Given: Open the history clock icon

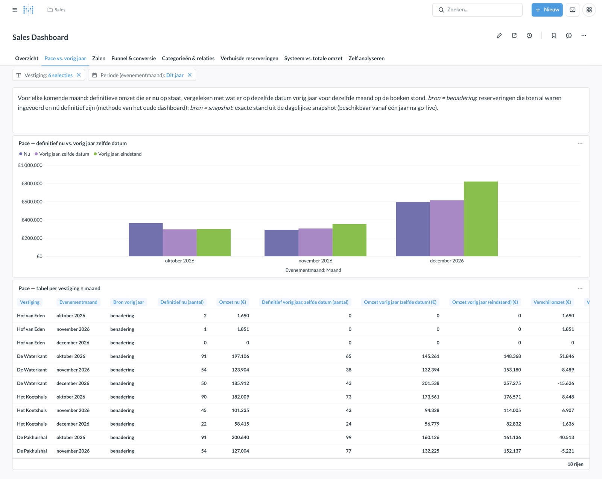Looking at the screenshot, I should (529, 35).
